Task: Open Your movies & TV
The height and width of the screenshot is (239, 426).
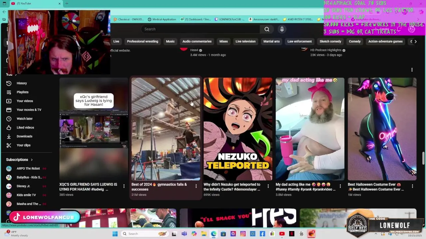Action: tap(29, 110)
